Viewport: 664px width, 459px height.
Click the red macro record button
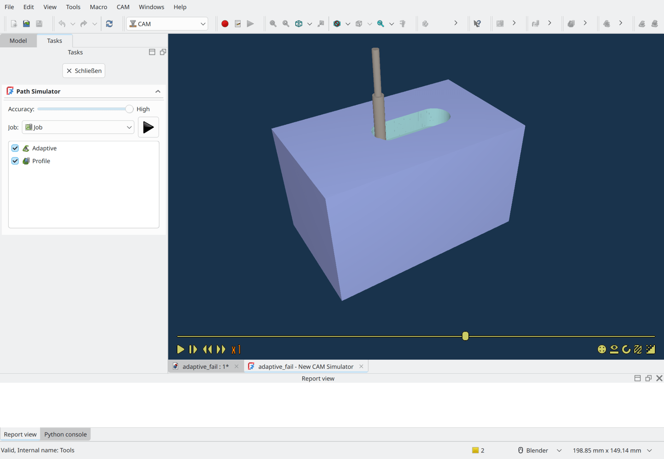[x=225, y=24]
